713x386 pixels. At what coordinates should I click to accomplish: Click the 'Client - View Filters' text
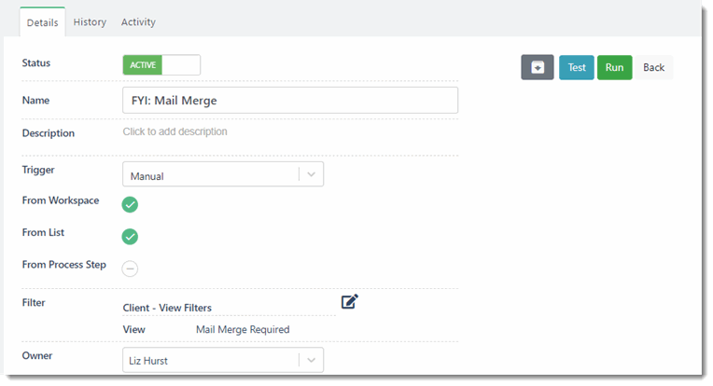pyautogui.click(x=167, y=308)
